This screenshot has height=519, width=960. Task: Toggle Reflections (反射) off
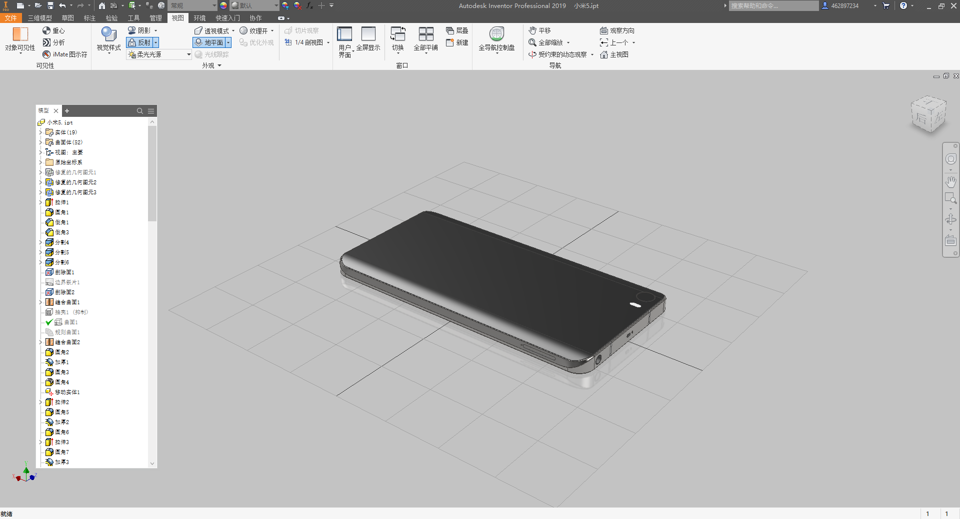pyautogui.click(x=141, y=42)
